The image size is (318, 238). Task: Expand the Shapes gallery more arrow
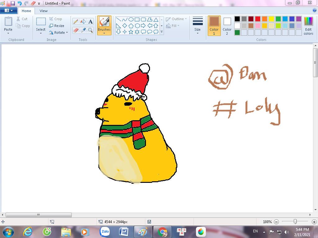click(161, 32)
